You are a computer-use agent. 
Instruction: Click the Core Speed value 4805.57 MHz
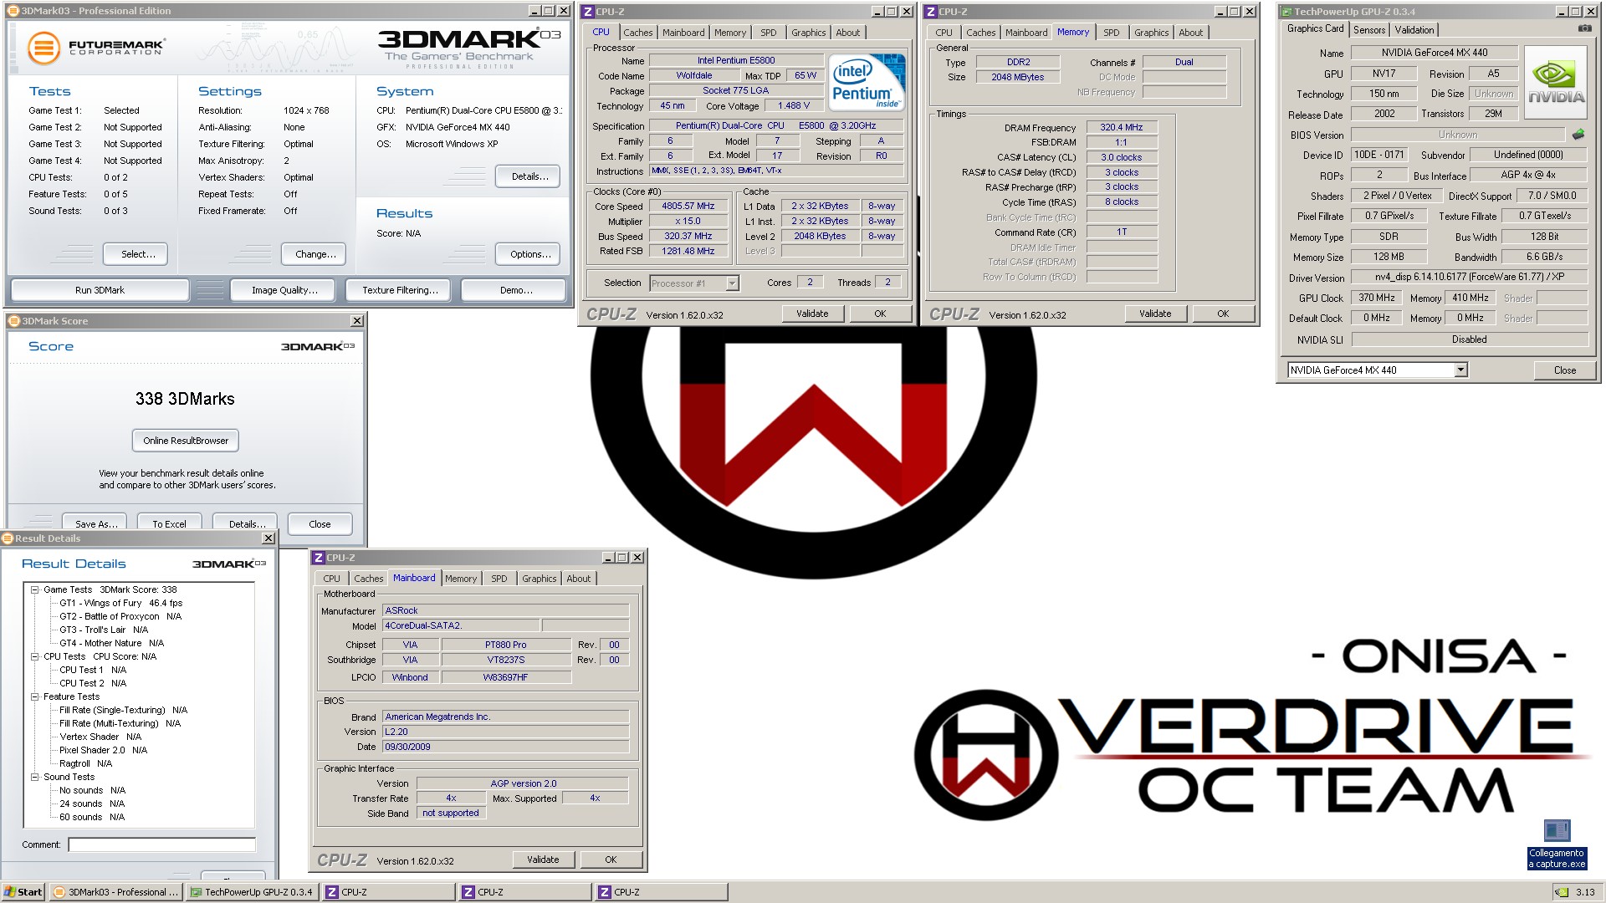[688, 207]
